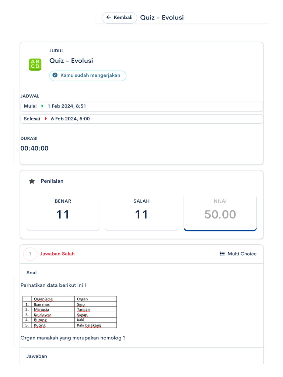The height and width of the screenshot is (377, 283).
Task: Click the organism data table image
Action: [70, 312]
